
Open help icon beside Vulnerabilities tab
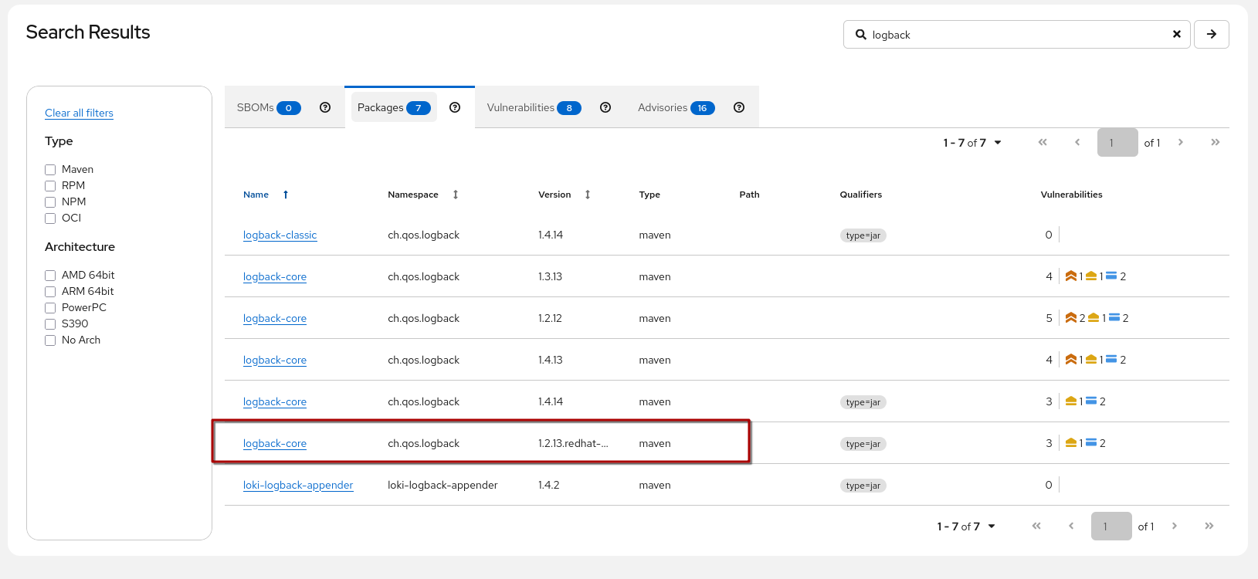605,107
